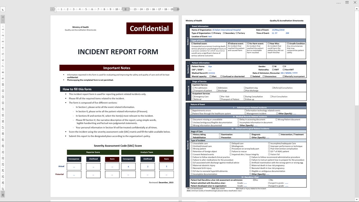Tick the Post-Consultation checkbox
This screenshot has height=202, width=359.
(x=271, y=97)
